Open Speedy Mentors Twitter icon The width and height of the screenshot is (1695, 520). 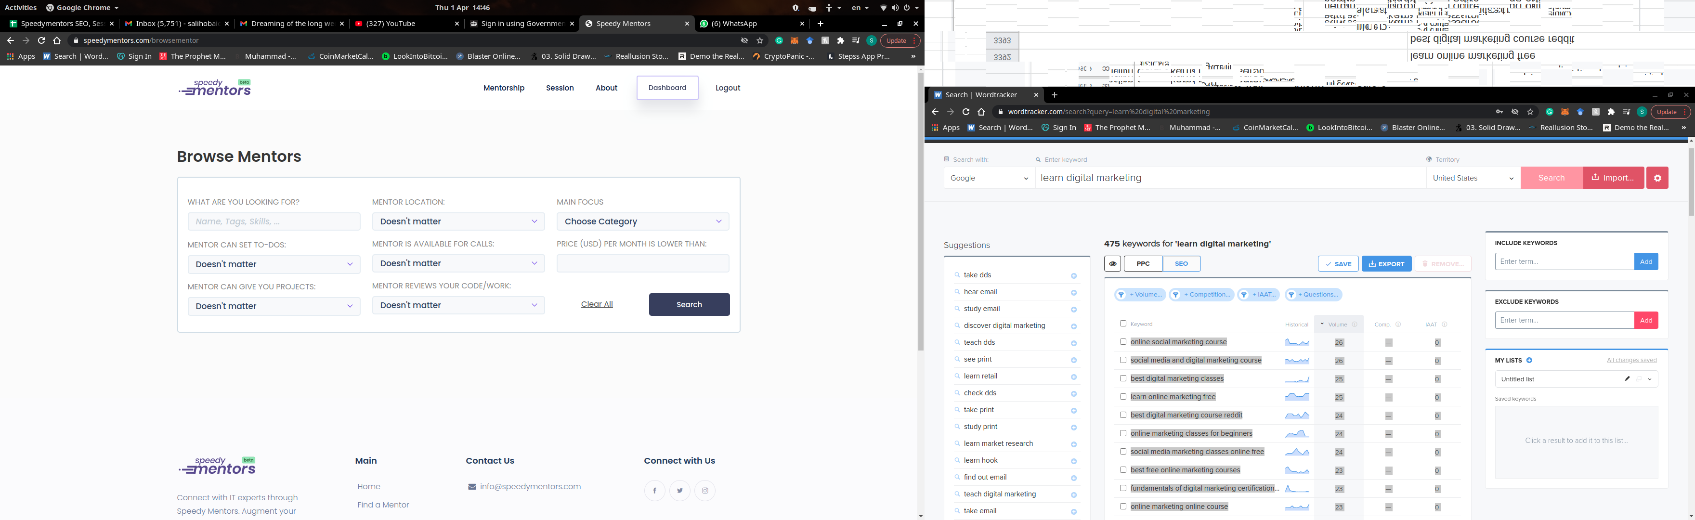point(680,490)
